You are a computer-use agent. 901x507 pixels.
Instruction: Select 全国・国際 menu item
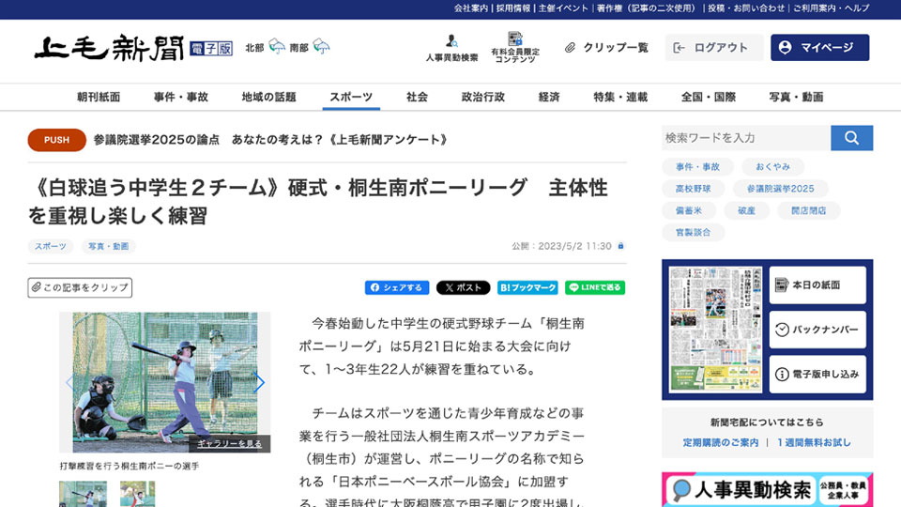[709, 97]
